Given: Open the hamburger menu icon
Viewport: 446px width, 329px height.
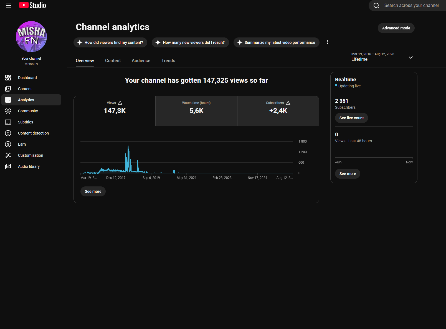Looking at the screenshot, I should point(9,6).
